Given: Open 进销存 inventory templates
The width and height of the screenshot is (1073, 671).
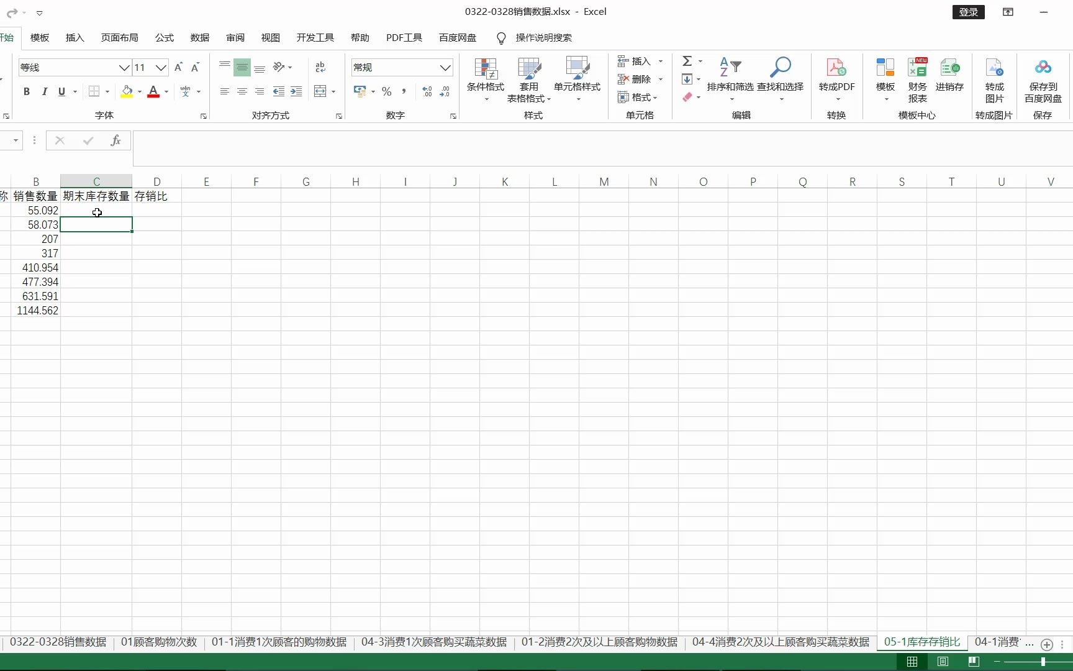Looking at the screenshot, I should [950, 75].
